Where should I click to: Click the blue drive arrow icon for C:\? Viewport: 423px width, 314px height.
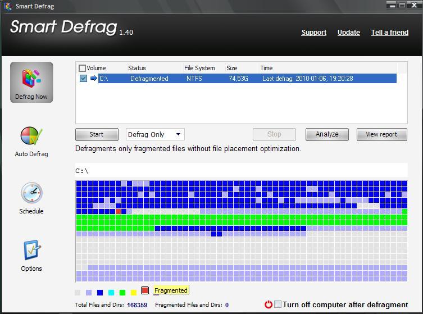[x=94, y=79]
